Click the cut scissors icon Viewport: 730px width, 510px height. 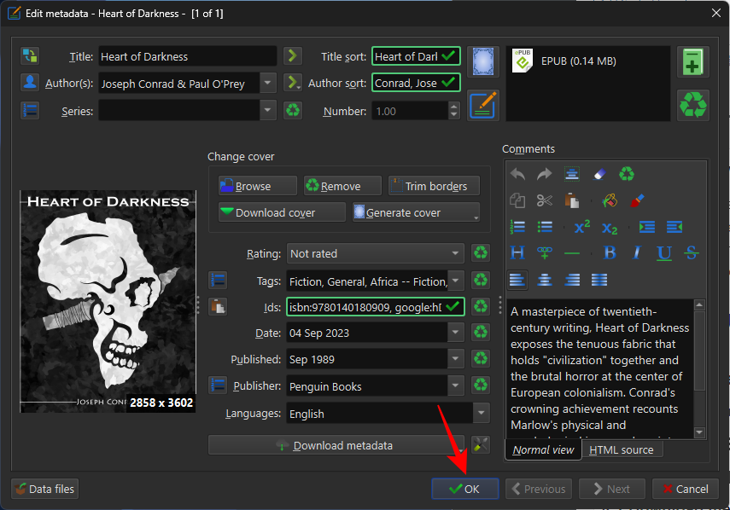pyautogui.click(x=544, y=200)
